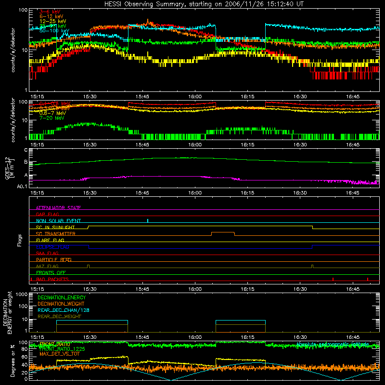Click 16:30 tick label under the Flags panel
This screenshot has height=385, width=385.
click(x=300, y=289)
